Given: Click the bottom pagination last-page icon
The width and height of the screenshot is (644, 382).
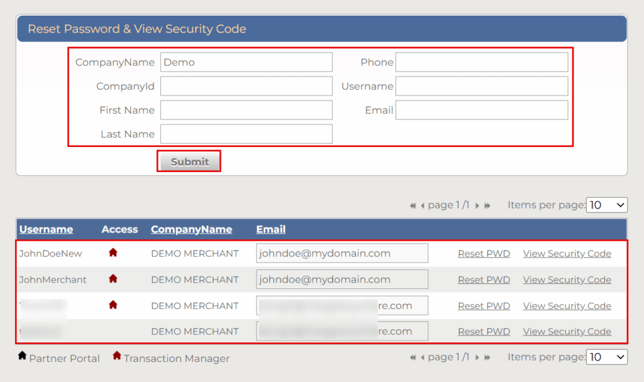Looking at the screenshot, I should [x=487, y=357].
